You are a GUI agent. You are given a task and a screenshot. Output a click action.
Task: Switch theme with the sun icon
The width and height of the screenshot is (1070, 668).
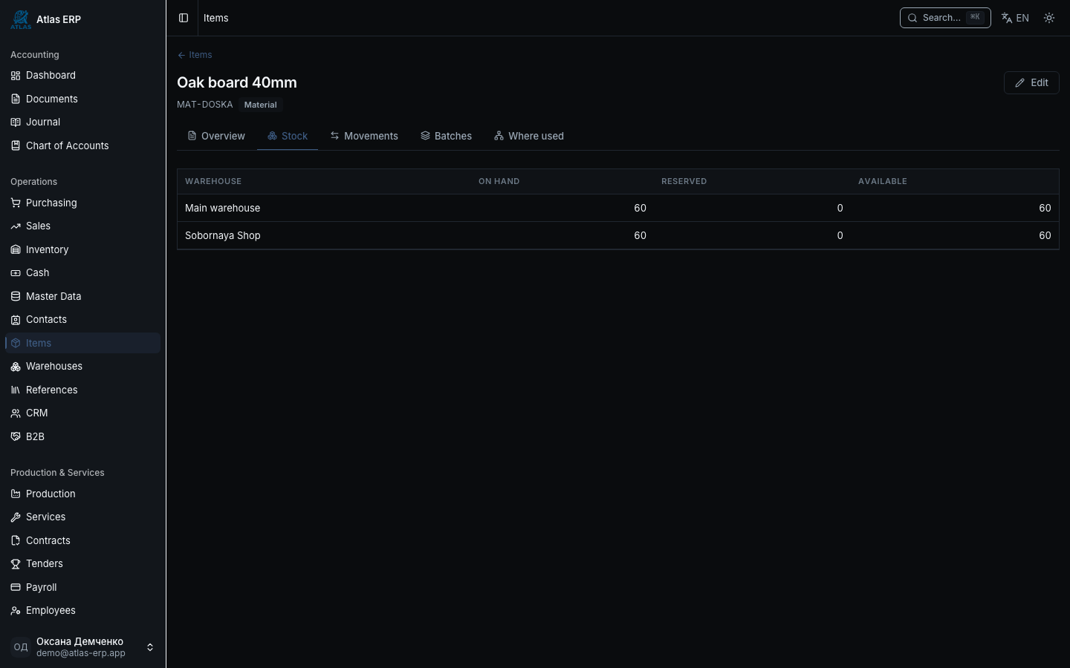click(x=1049, y=18)
